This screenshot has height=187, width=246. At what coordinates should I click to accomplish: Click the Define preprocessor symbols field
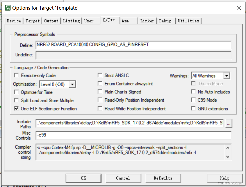(x=130, y=45)
